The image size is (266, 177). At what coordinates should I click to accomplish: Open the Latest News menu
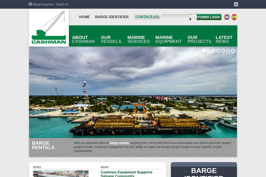click(x=225, y=36)
